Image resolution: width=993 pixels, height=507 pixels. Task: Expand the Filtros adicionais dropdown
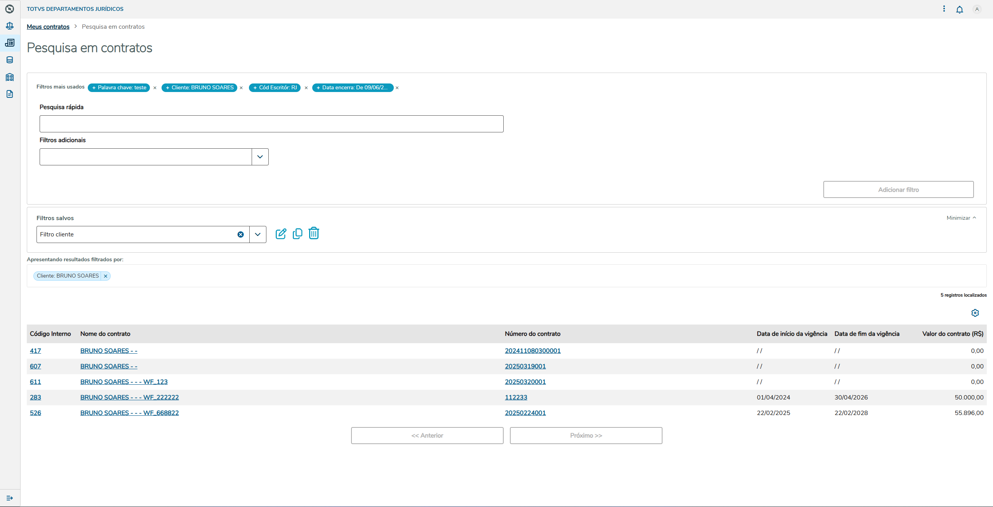point(260,157)
